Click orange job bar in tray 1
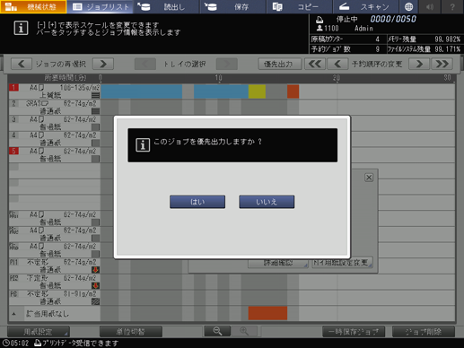 tap(293, 91)
